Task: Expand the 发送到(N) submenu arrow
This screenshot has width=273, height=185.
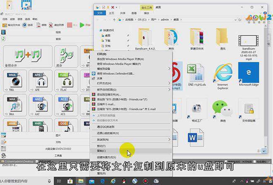Action: (169, 140)
